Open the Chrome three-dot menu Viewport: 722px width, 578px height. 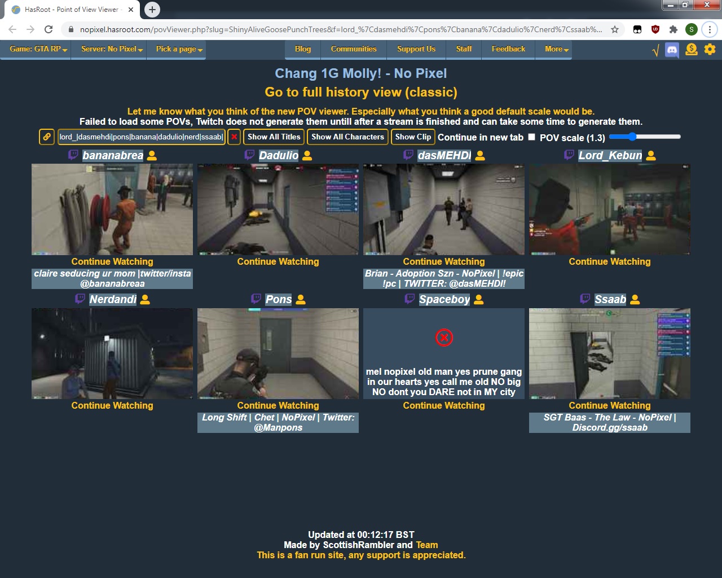710,29
